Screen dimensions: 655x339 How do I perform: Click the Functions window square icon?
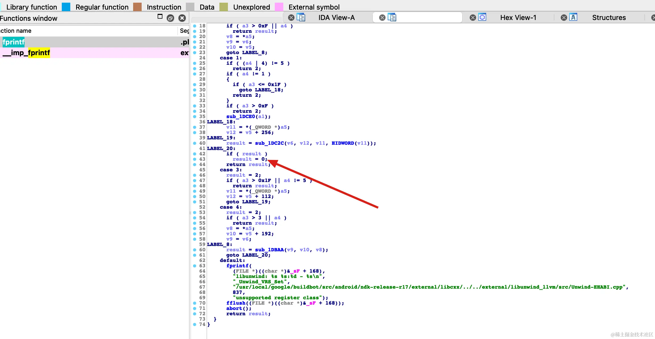pos(160,17)
